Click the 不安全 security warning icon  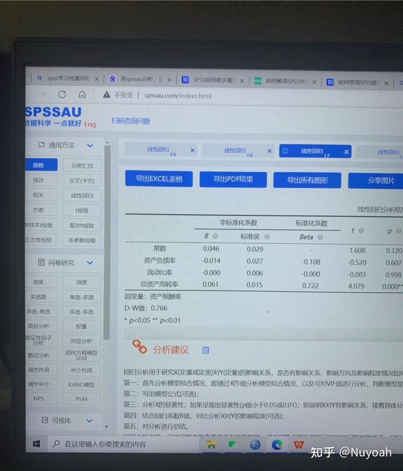(106, 95)
